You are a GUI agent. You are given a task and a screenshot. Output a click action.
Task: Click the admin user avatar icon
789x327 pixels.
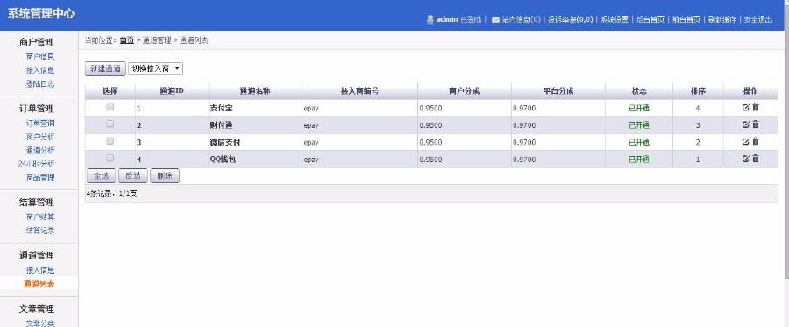(430, 19)
